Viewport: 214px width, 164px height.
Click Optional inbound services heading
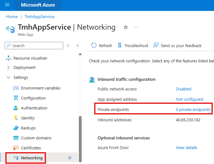point(124,138)
